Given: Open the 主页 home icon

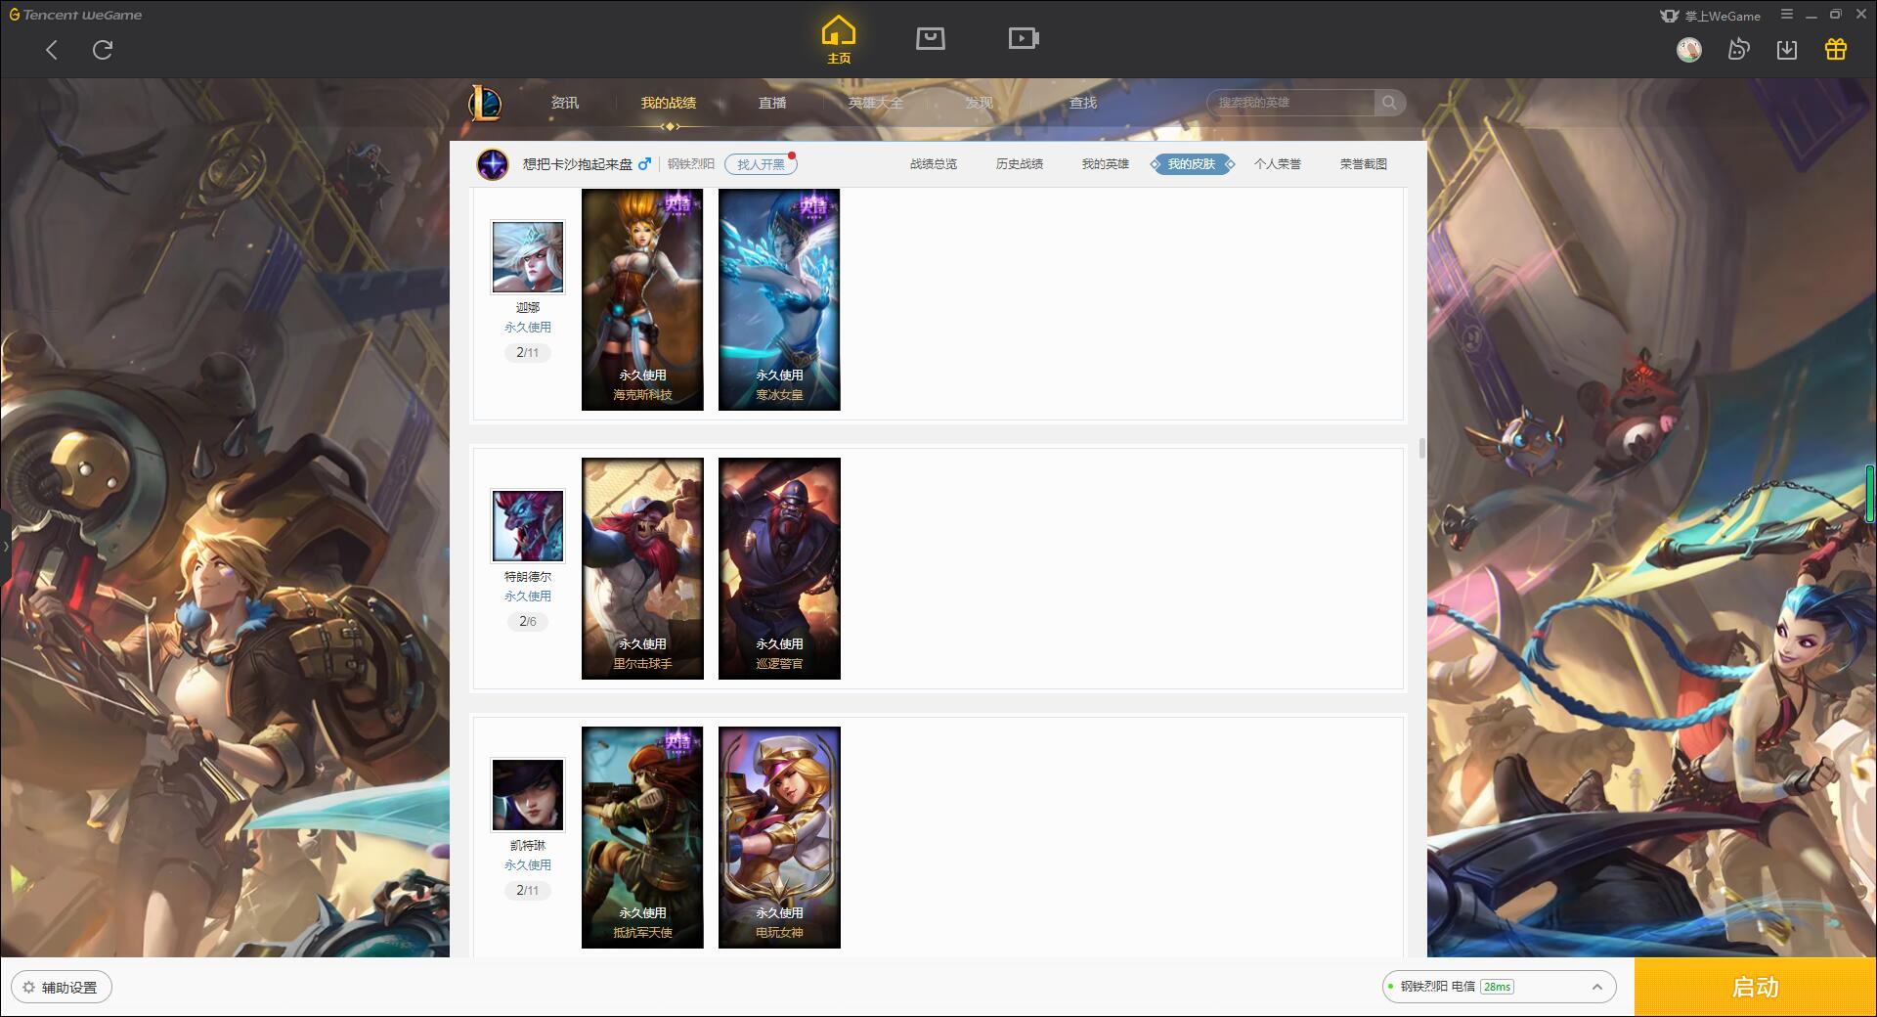Looking at the screenshot, I should tap(838, 40).
